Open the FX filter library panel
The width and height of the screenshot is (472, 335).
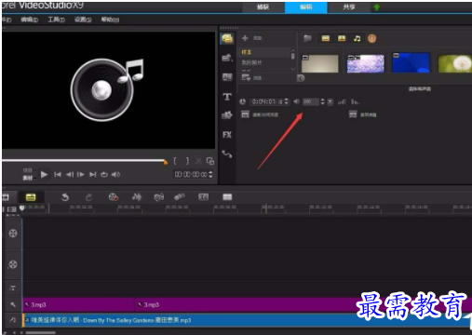point(227,135)
